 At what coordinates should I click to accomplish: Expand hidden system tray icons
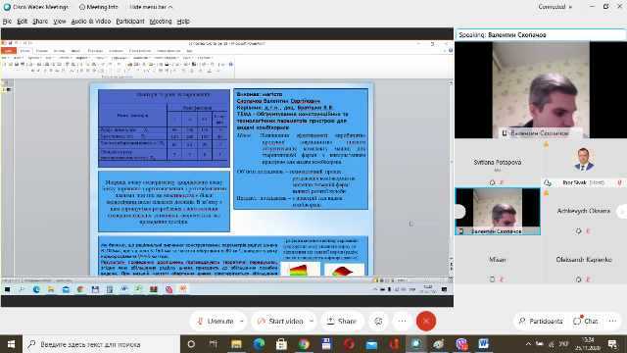tap(528, 344)
